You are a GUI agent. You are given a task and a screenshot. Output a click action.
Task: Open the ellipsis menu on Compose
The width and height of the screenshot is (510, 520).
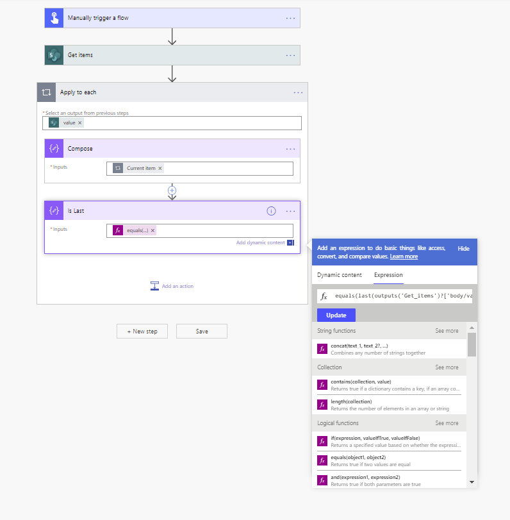tap(290, 149)
